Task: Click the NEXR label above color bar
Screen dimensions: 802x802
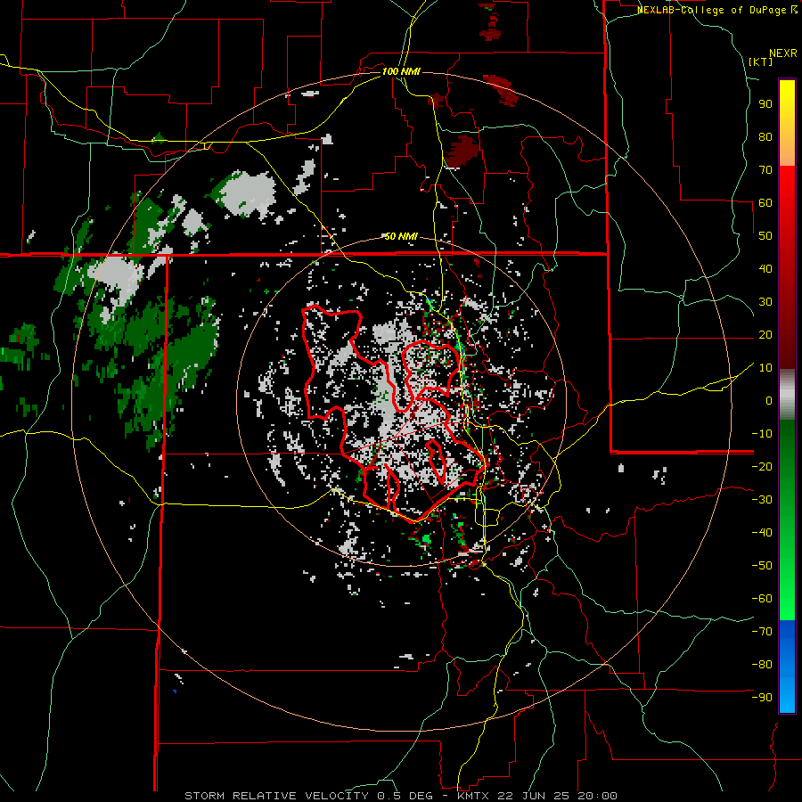Action: point(783,53)
